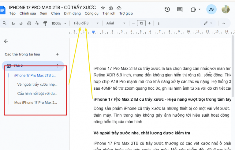Jump to iPhone 17 Pro Max 2TB c... heading
Screen dimensions: 235x150
click(35, 75)
